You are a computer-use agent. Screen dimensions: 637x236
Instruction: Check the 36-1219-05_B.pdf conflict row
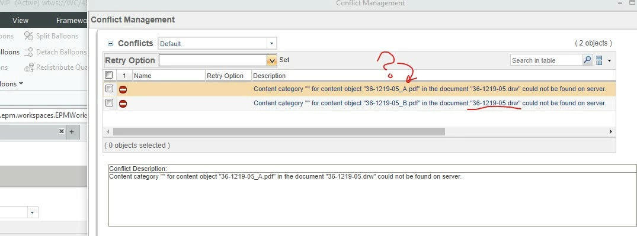click(109, 102)
